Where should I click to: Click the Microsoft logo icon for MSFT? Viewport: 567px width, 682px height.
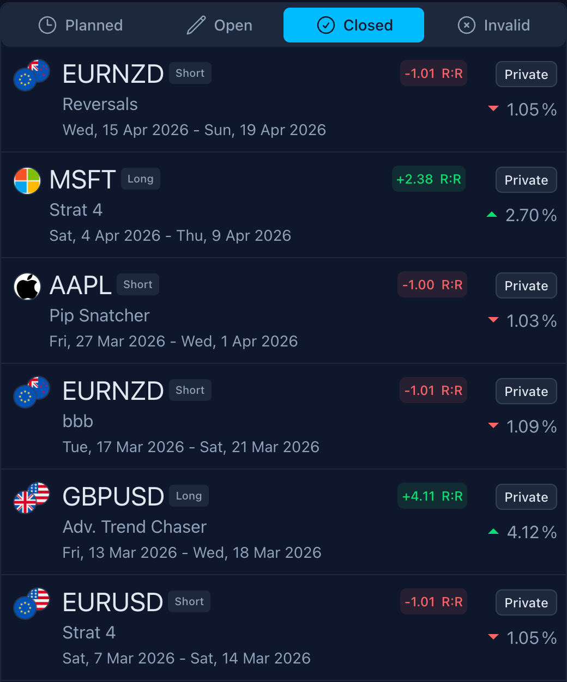[x=27, y=181]
